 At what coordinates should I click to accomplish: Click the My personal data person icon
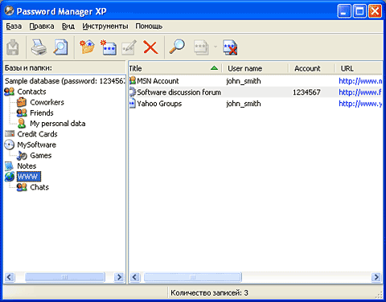22,124
